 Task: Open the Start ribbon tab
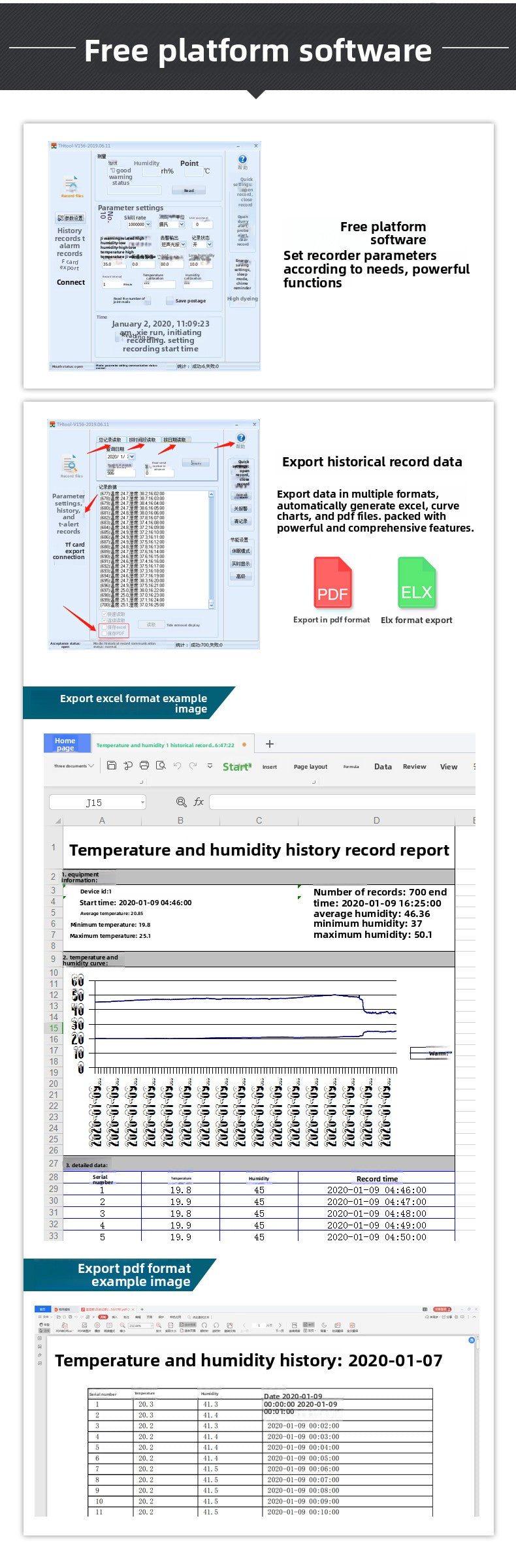click(236, 767)
